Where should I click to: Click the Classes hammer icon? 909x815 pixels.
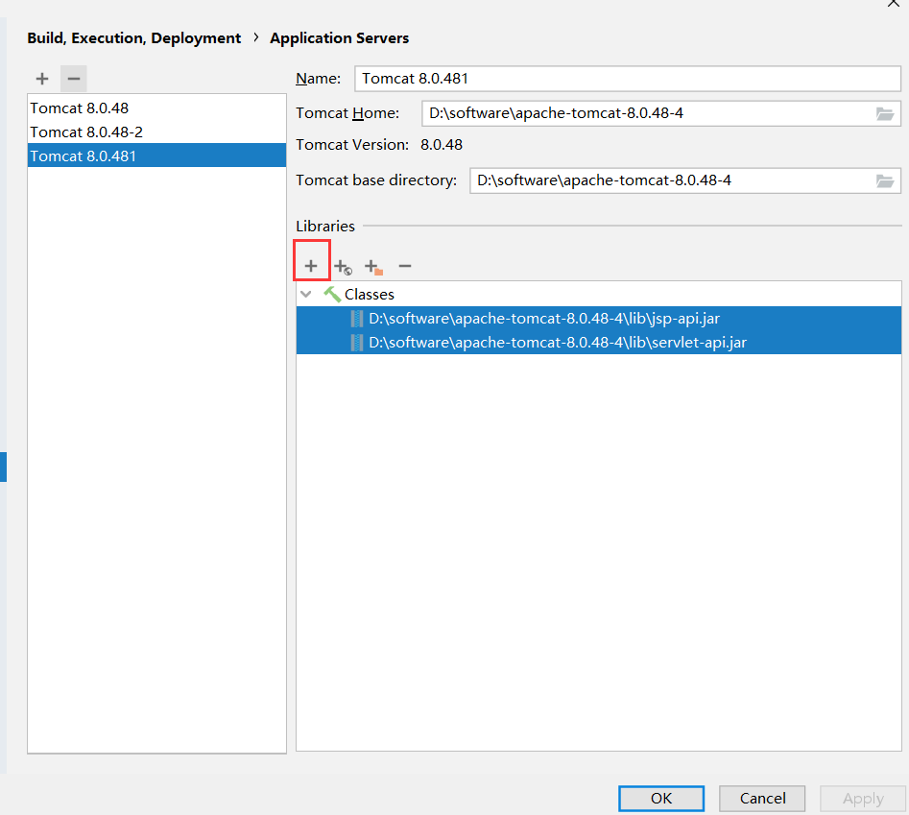332,295
